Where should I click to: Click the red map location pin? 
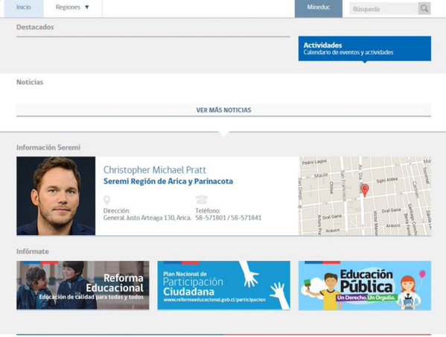pos(365,190)
